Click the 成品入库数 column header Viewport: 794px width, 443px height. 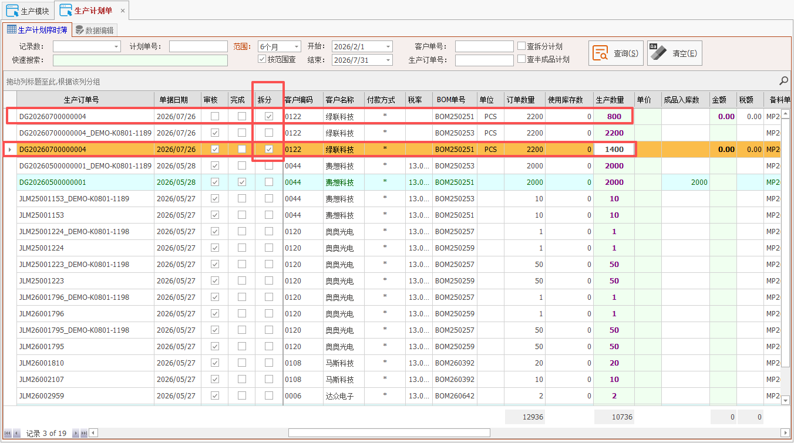pos(685,100)
